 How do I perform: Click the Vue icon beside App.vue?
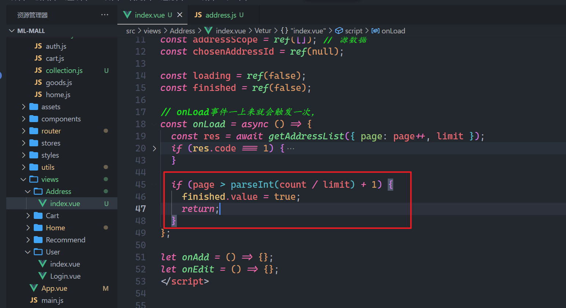click(34, 288)
